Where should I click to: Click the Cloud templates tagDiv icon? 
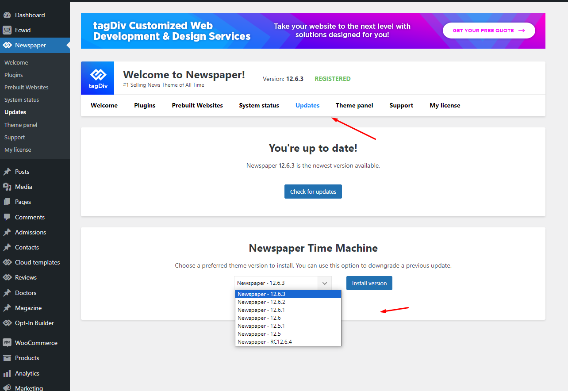tap(7, 262)
